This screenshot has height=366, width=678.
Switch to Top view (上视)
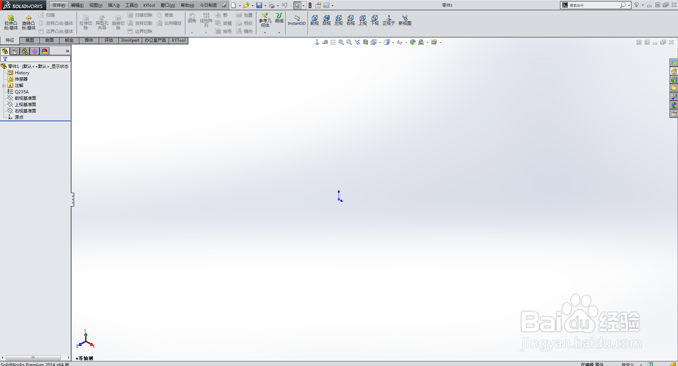coord(363,20)
